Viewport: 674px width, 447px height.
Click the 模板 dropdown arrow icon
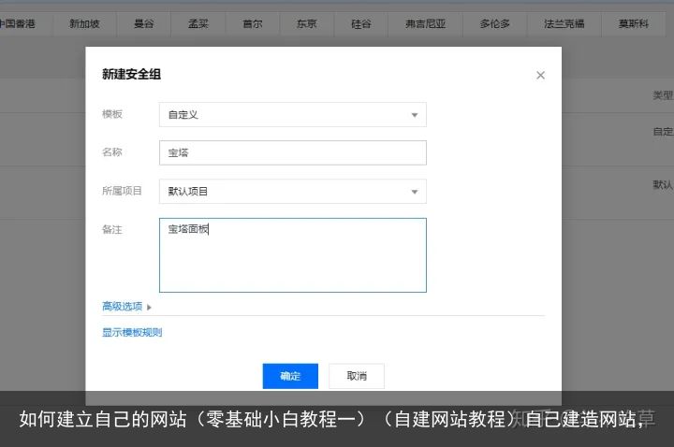tap(415, 115)
